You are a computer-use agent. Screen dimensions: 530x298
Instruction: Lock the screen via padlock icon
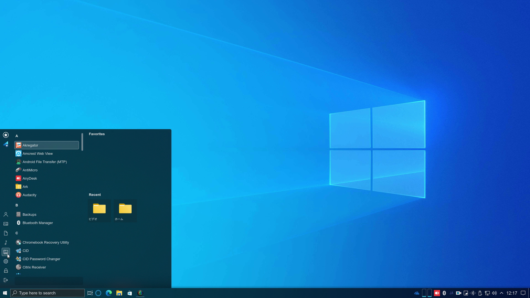[6, 271]
